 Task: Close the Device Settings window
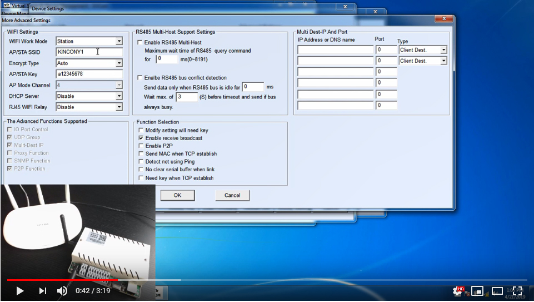(x=345, y=7)
